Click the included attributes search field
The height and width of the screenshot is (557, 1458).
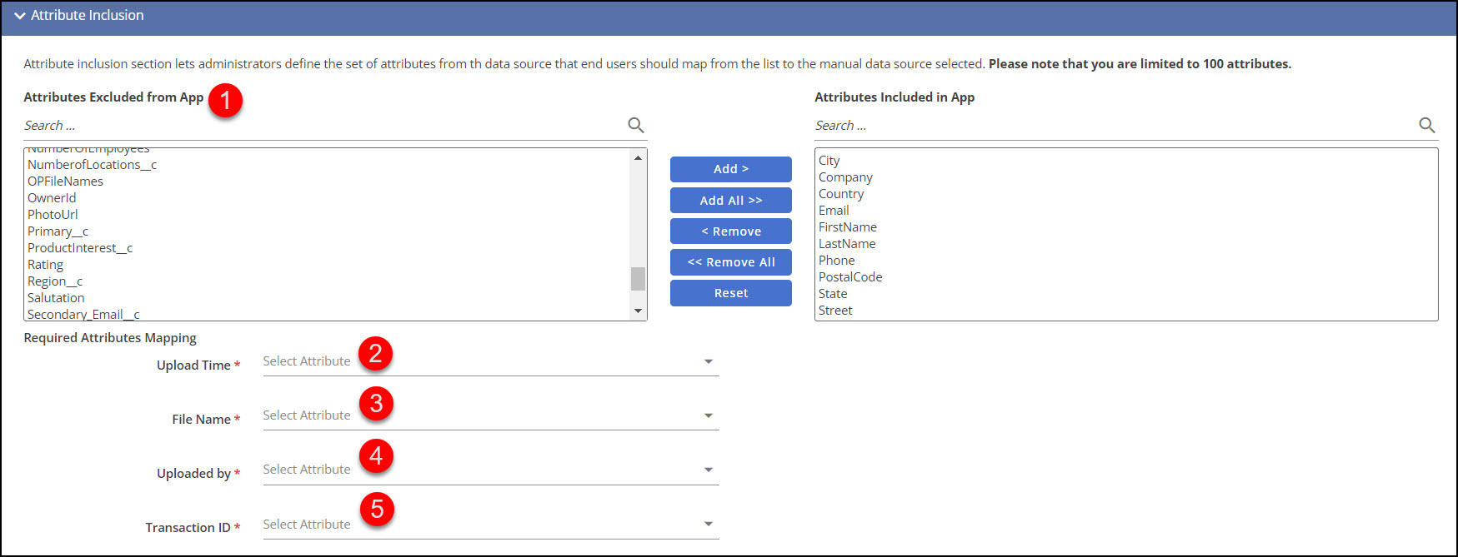[1114, 126]
